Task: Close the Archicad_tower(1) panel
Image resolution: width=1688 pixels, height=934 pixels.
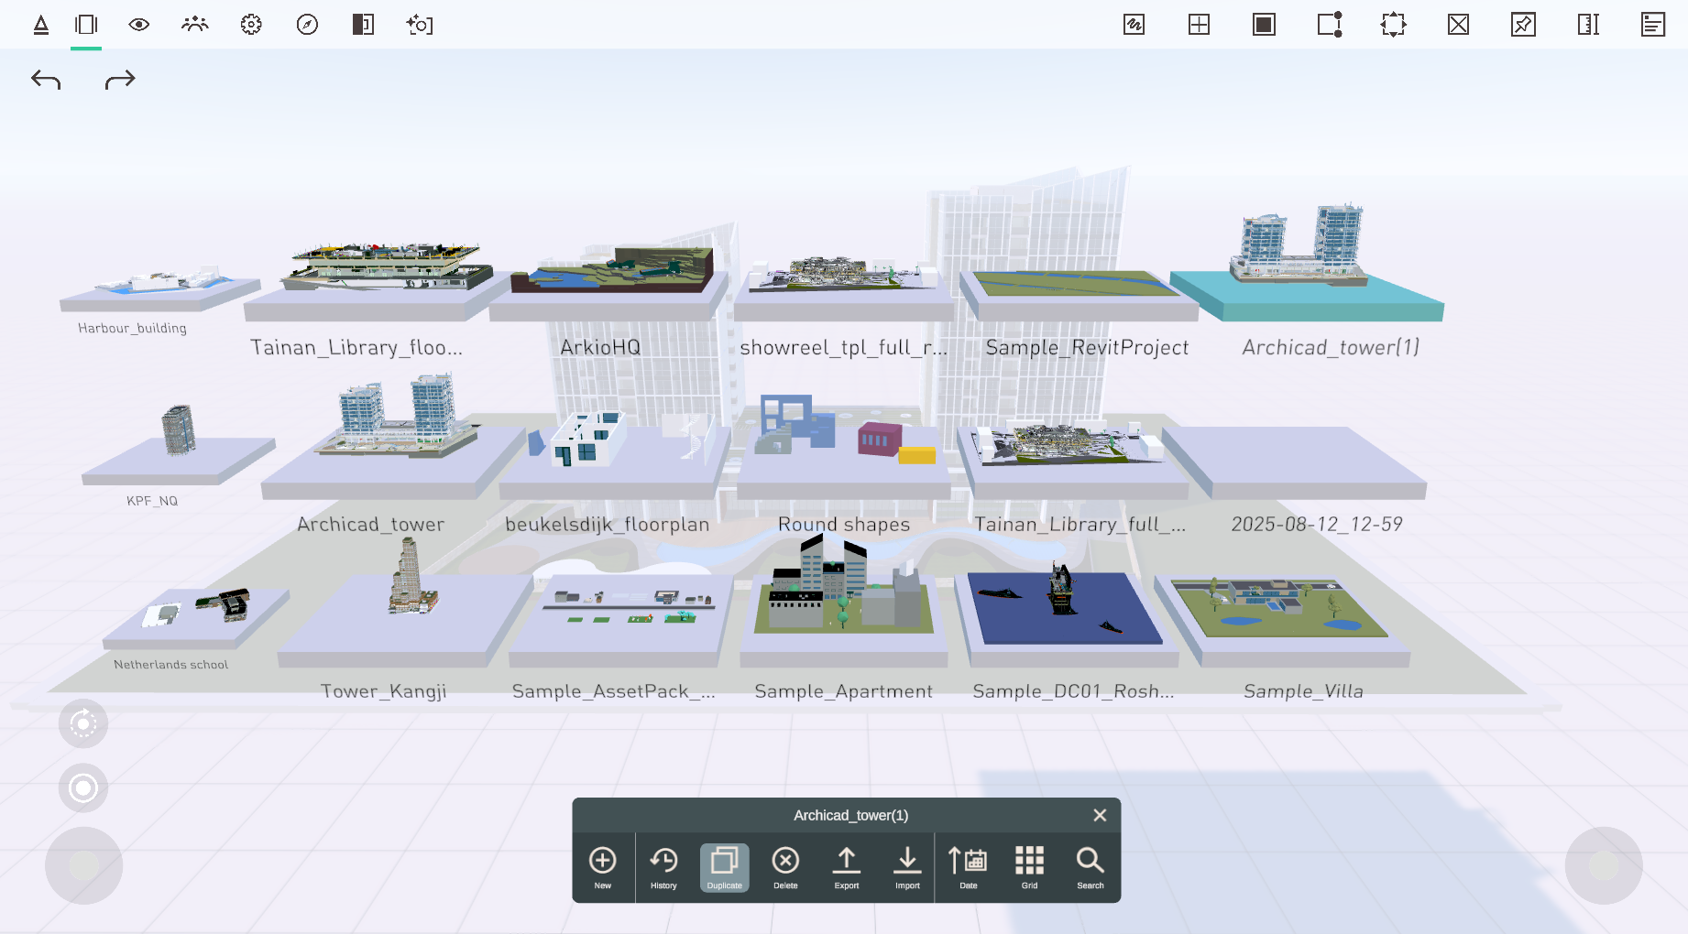Action: pyautogui.click(x=1100, y=815)
